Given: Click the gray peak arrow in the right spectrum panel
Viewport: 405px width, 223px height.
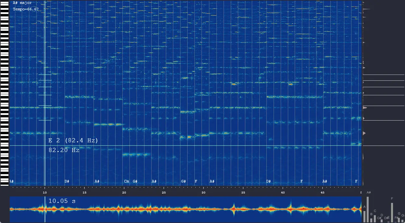Looking at the screenshot, I should [364, 107].
